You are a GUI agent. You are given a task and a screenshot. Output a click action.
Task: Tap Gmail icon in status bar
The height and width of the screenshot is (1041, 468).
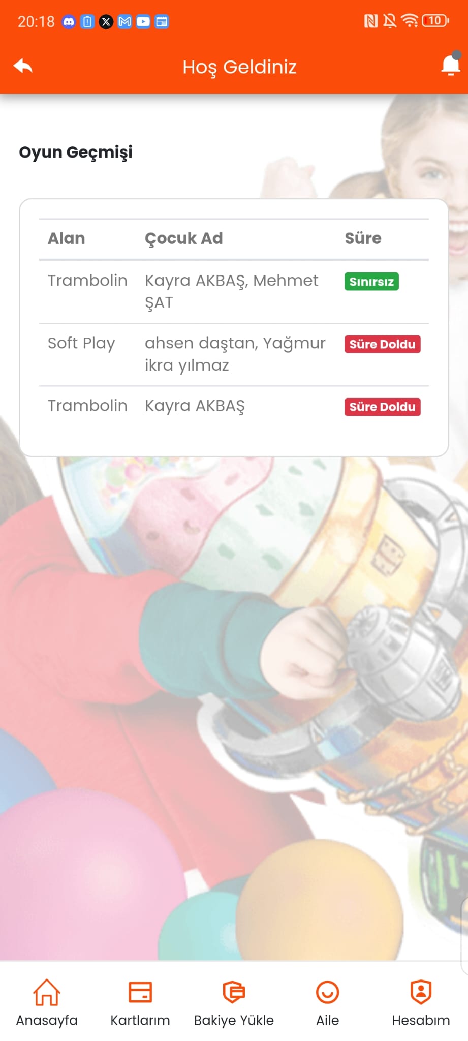[124, 21]
